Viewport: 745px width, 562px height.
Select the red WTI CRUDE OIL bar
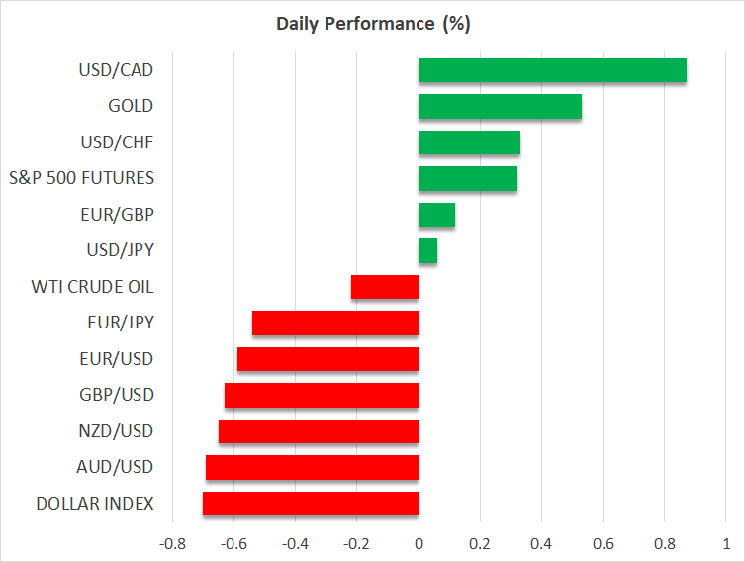(385, 288)
